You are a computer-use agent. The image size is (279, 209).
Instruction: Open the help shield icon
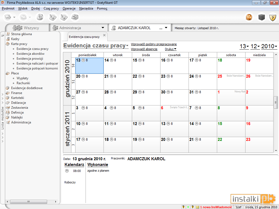click(272, 17)
